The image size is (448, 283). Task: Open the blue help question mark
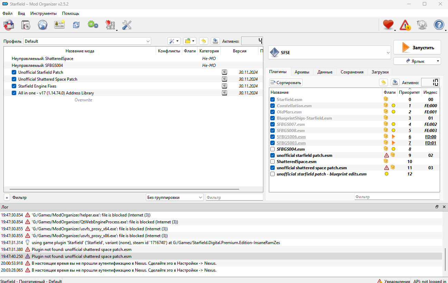click(x=439, y=25)
